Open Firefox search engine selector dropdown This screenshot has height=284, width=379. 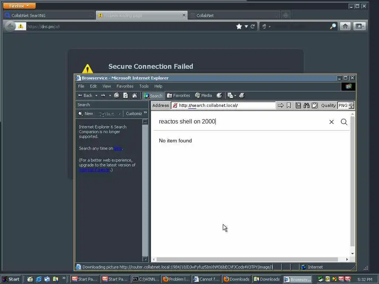[266, 27]
